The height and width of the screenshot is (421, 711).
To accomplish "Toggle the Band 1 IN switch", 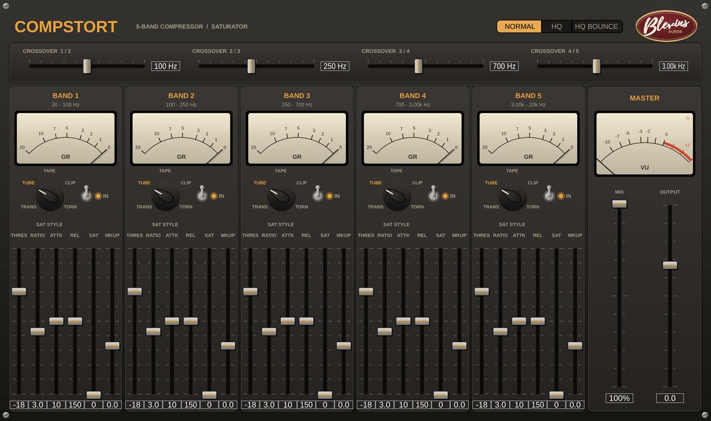I will (87, 194).
